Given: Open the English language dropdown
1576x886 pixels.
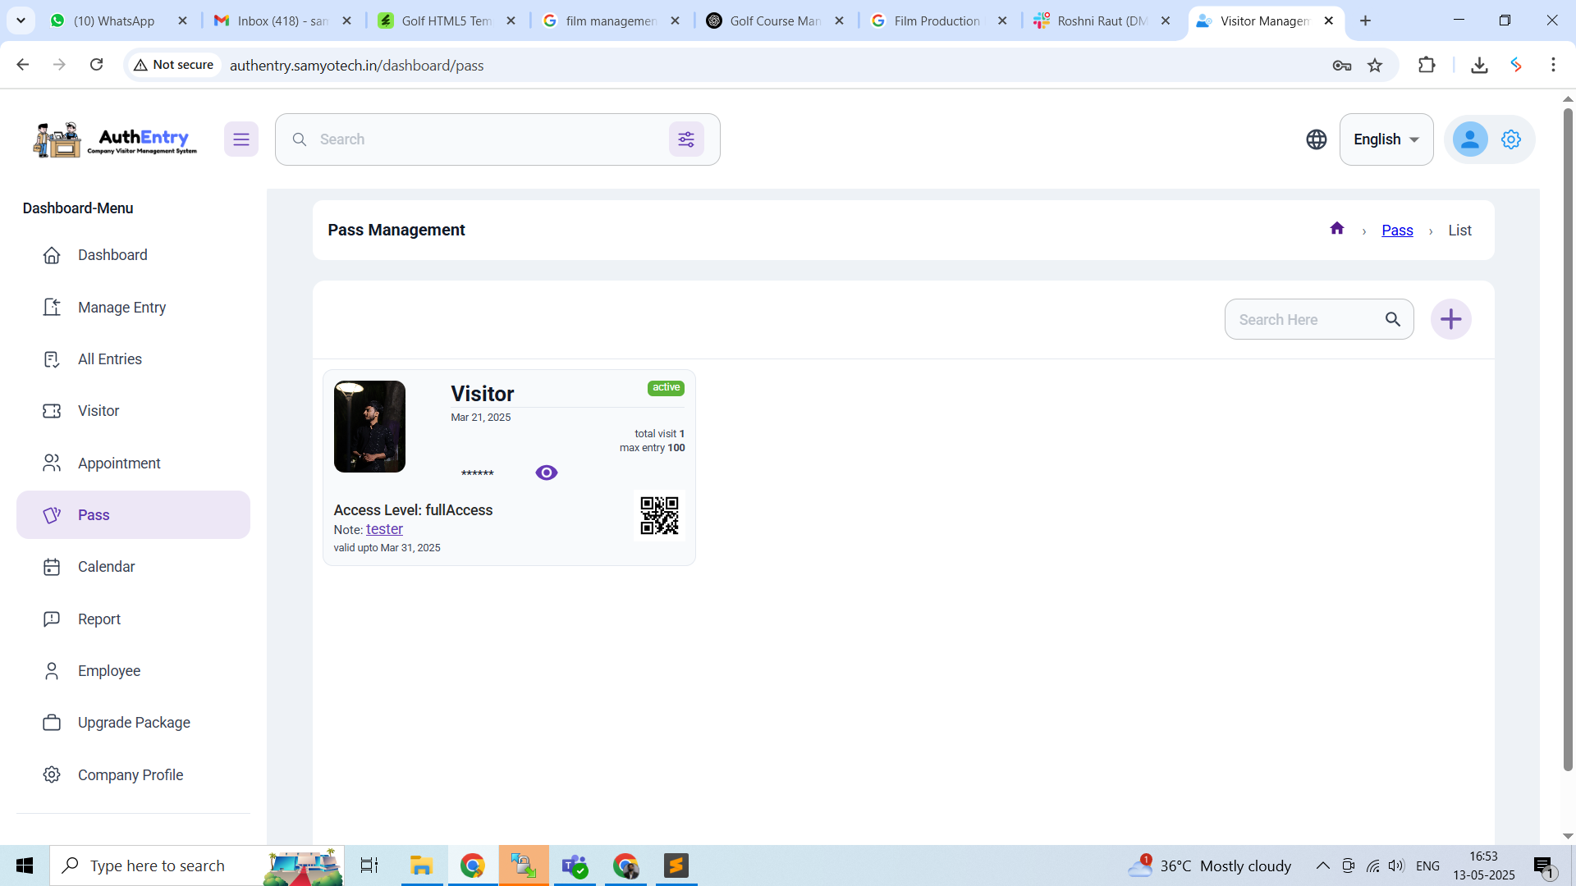Looking at the screenshot, I should click(1386, 139).
